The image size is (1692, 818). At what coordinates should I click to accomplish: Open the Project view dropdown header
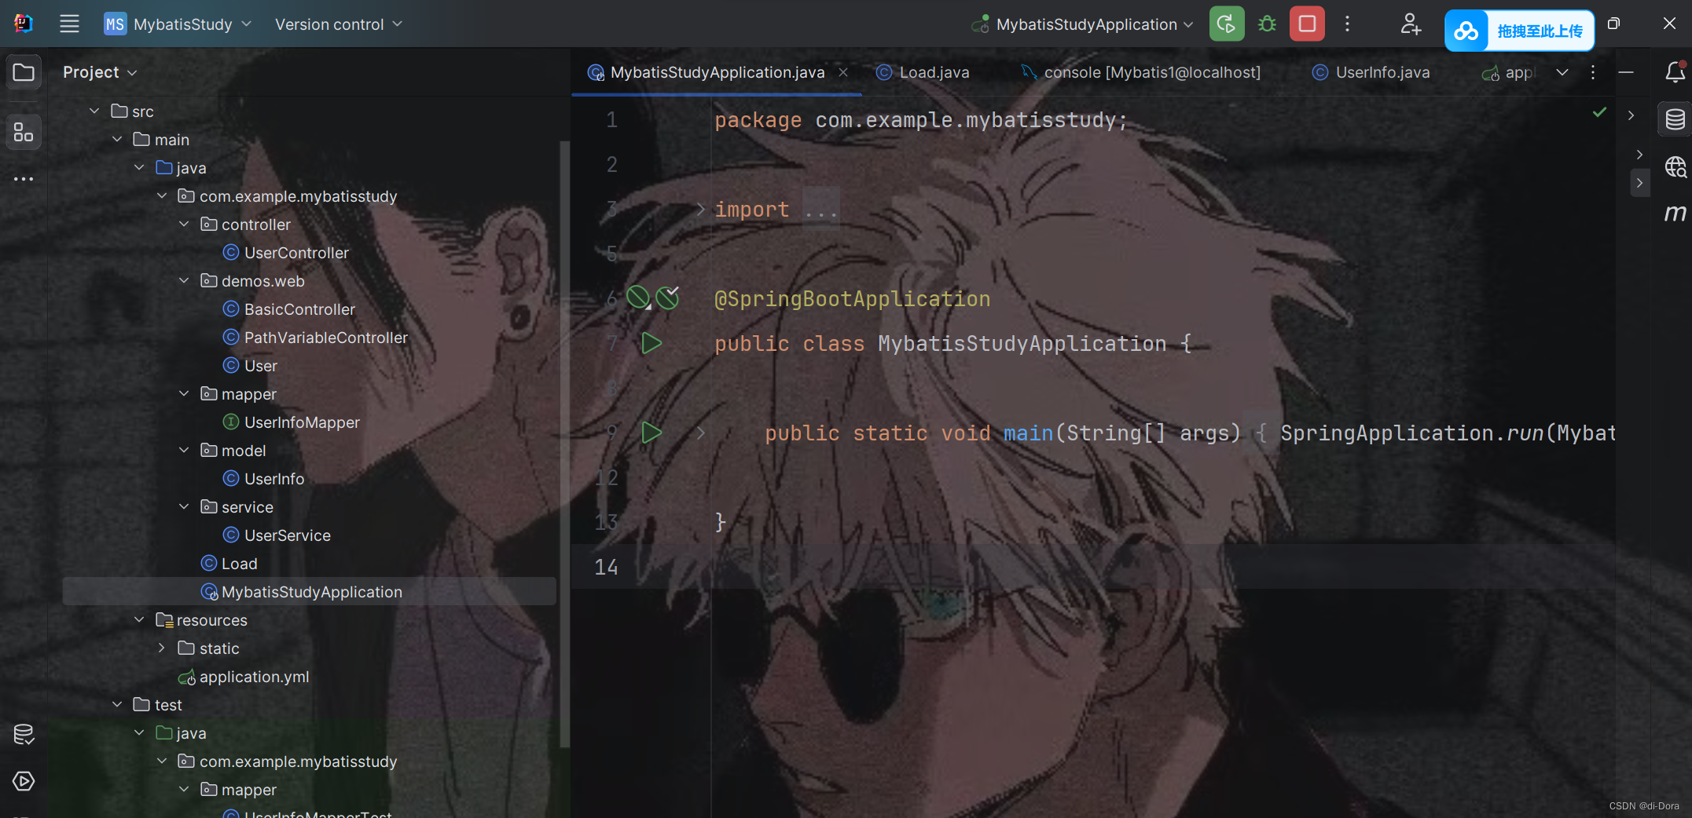[x=100, y=72]
